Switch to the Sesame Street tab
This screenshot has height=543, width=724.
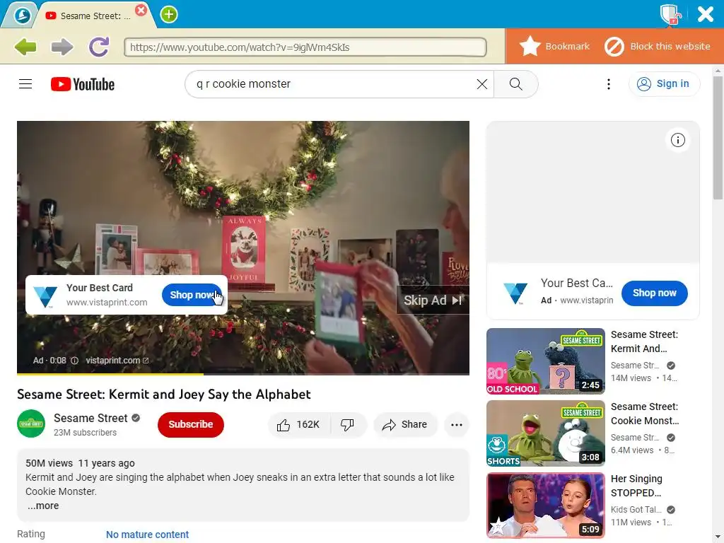point(95,16)
